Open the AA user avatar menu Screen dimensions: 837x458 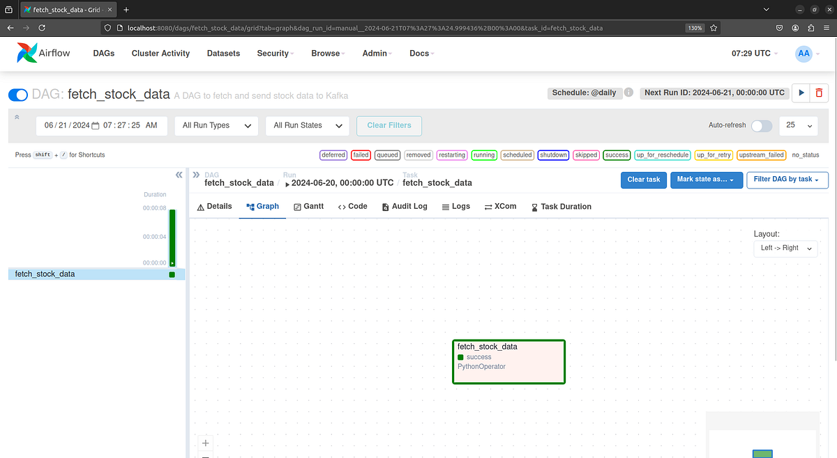point(804,53)
